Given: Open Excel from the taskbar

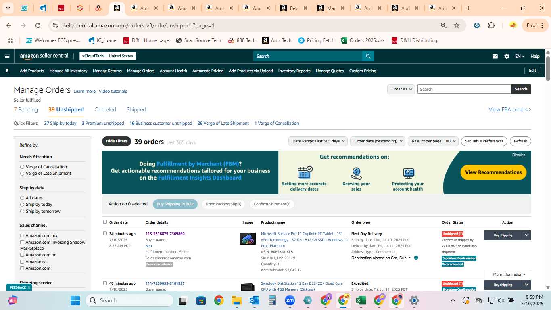Looking at the screenshot, I should (361, 300).
